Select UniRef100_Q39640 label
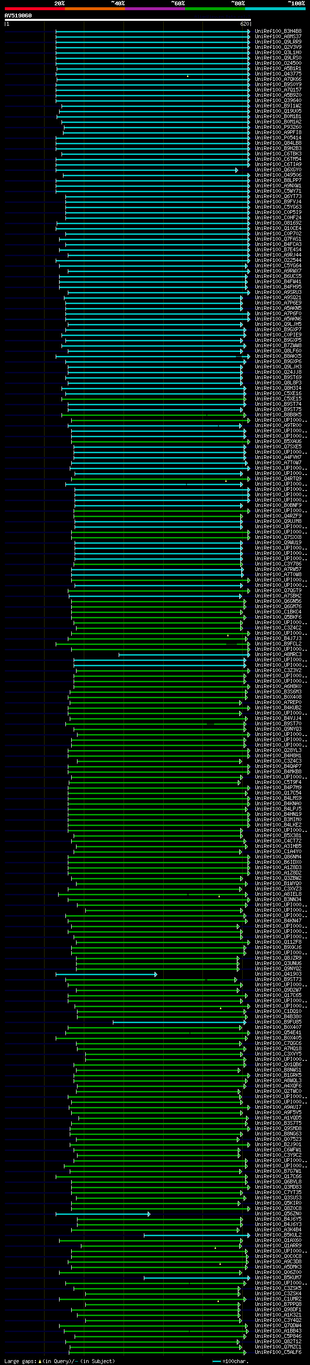 click(x=278, y=100)
